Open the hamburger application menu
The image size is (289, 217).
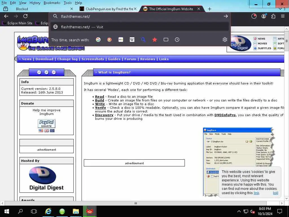click(x=283, y=16)
